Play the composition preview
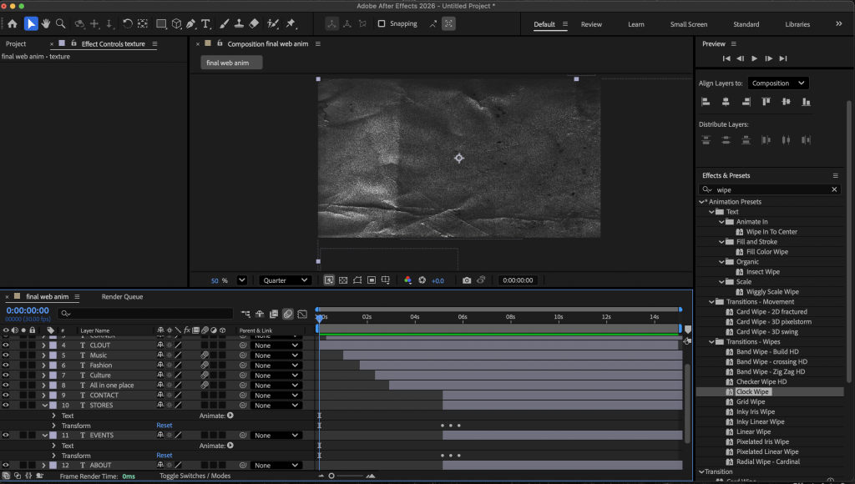The width and height of the screenshot is (855, 484). point(754,58)
